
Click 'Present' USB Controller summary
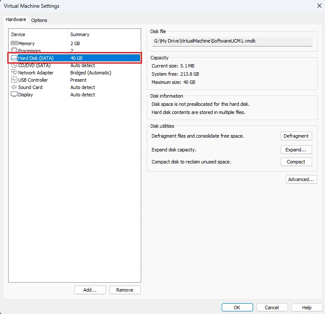click(x=78, y=80)
